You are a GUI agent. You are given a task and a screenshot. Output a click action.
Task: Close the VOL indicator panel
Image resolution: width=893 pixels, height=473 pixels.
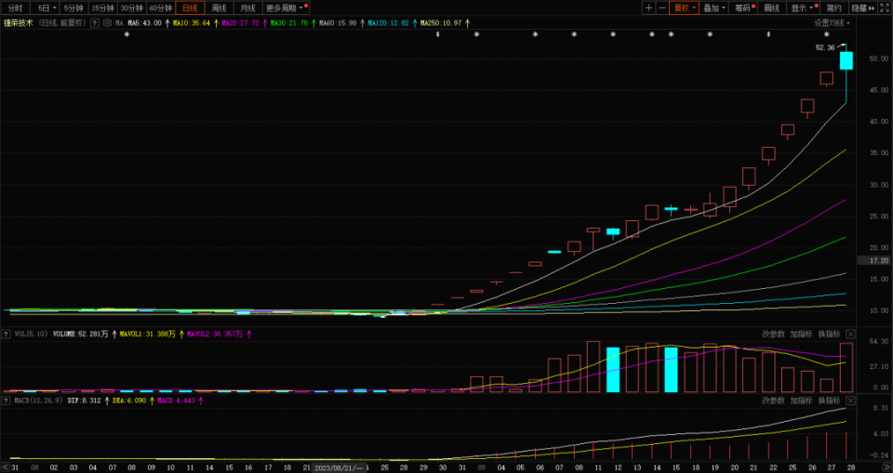click(x=850, y=335)
